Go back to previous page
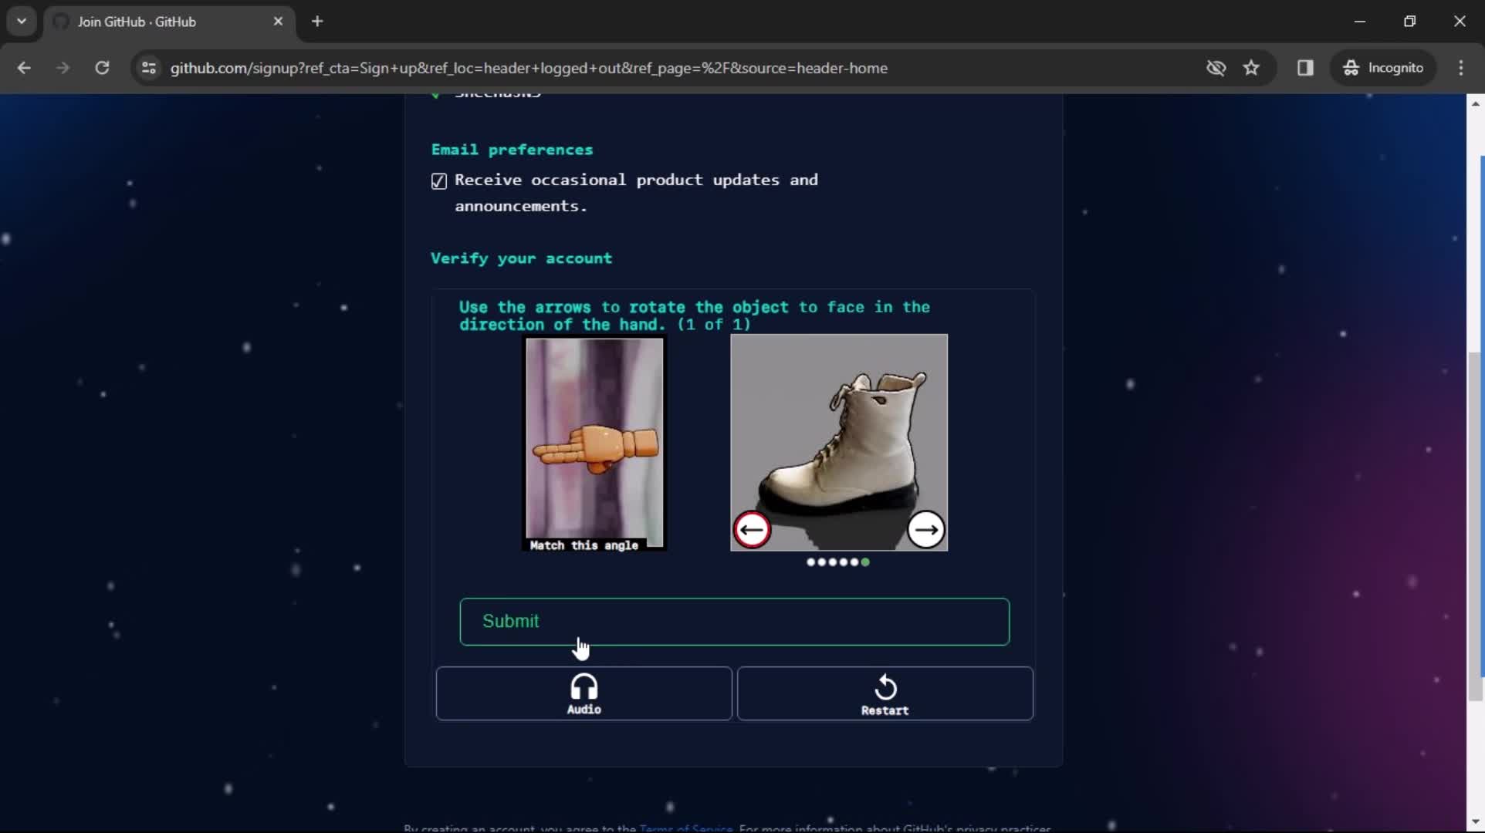This screenshot has height=833, width=1485. (24, 68)
